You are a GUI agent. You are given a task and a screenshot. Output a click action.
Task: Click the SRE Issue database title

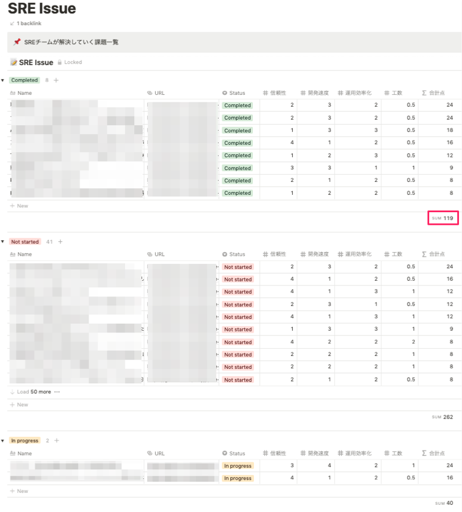tap(36, 63)
